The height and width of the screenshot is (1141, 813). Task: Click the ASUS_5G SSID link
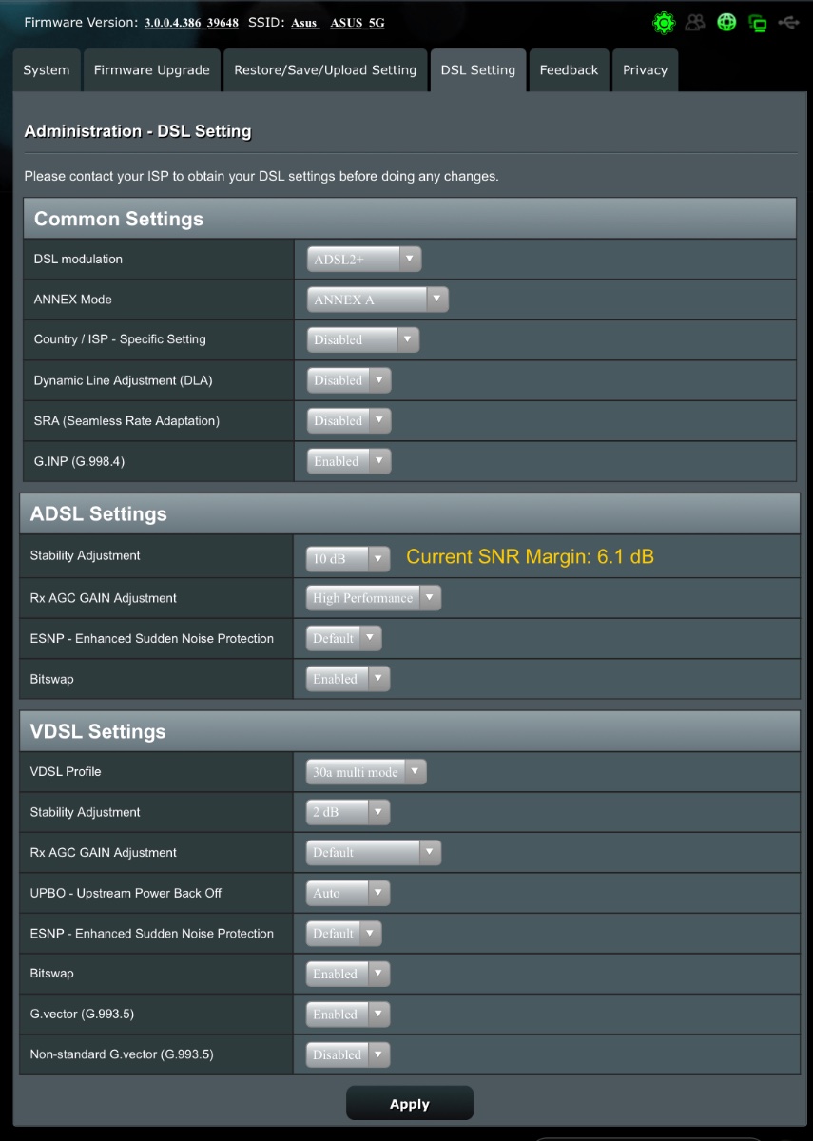[x=358, y=23]
